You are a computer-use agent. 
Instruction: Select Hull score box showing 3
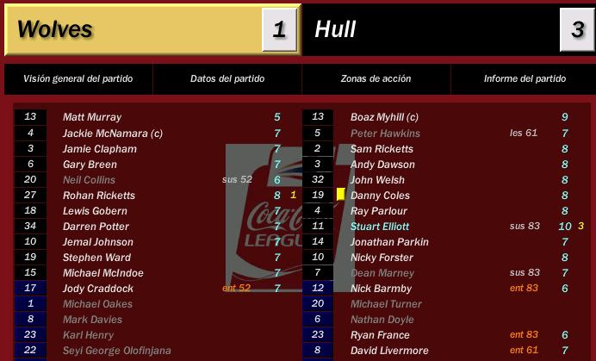coord(577,29)
